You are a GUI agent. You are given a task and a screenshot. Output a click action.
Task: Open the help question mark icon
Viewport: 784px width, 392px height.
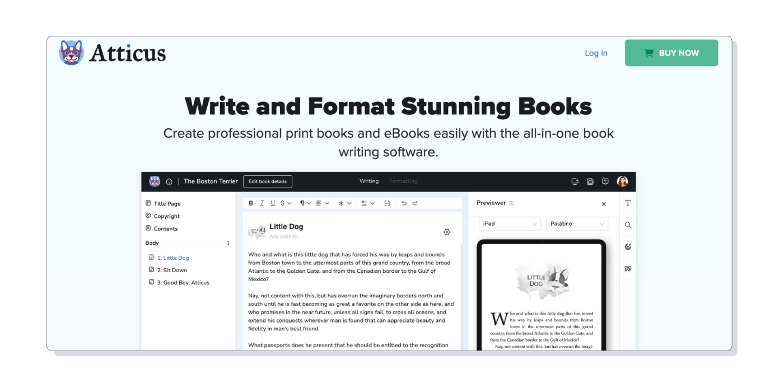coord(605,181)
